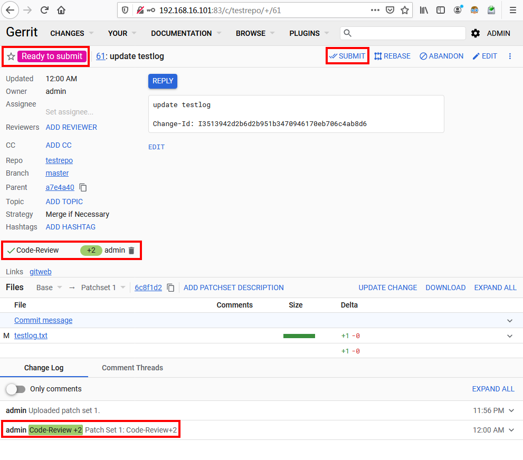523x460 pixels.
Task: Click ADD CC
Action: [59, 146]
